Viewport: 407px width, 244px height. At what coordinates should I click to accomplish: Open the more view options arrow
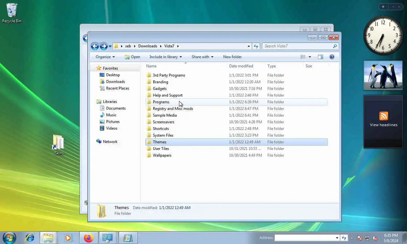click(x=310, y=57)
